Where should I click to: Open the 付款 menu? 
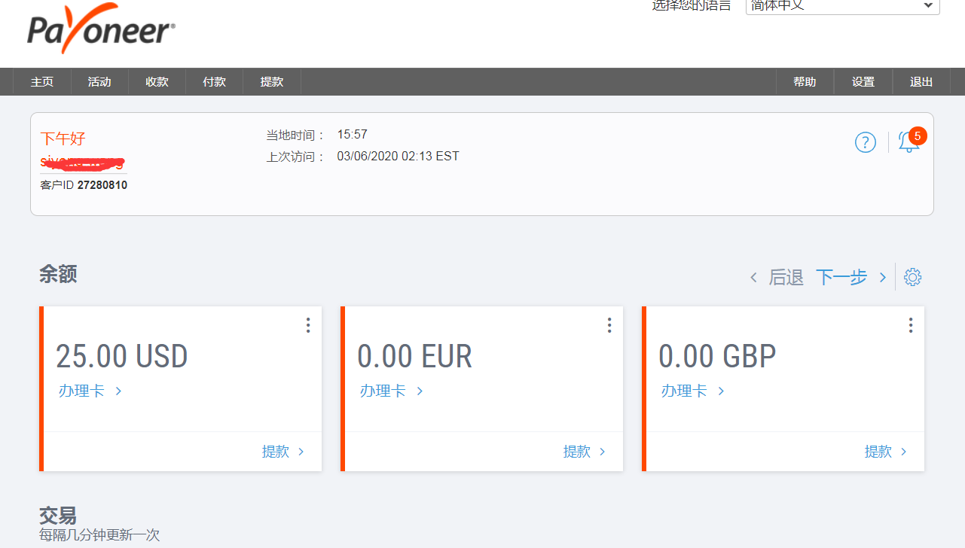point(214,82)
